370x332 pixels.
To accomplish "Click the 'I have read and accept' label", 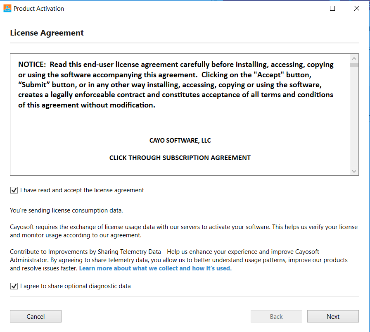I will coord(82,190).
